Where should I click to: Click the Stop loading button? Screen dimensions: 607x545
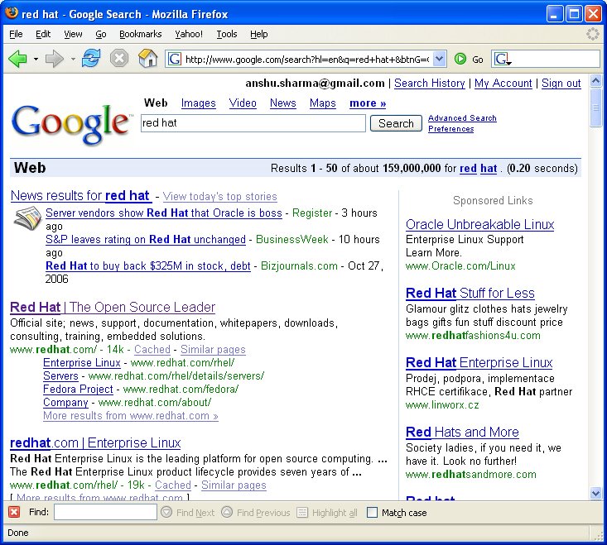click(x=119, y=59)
